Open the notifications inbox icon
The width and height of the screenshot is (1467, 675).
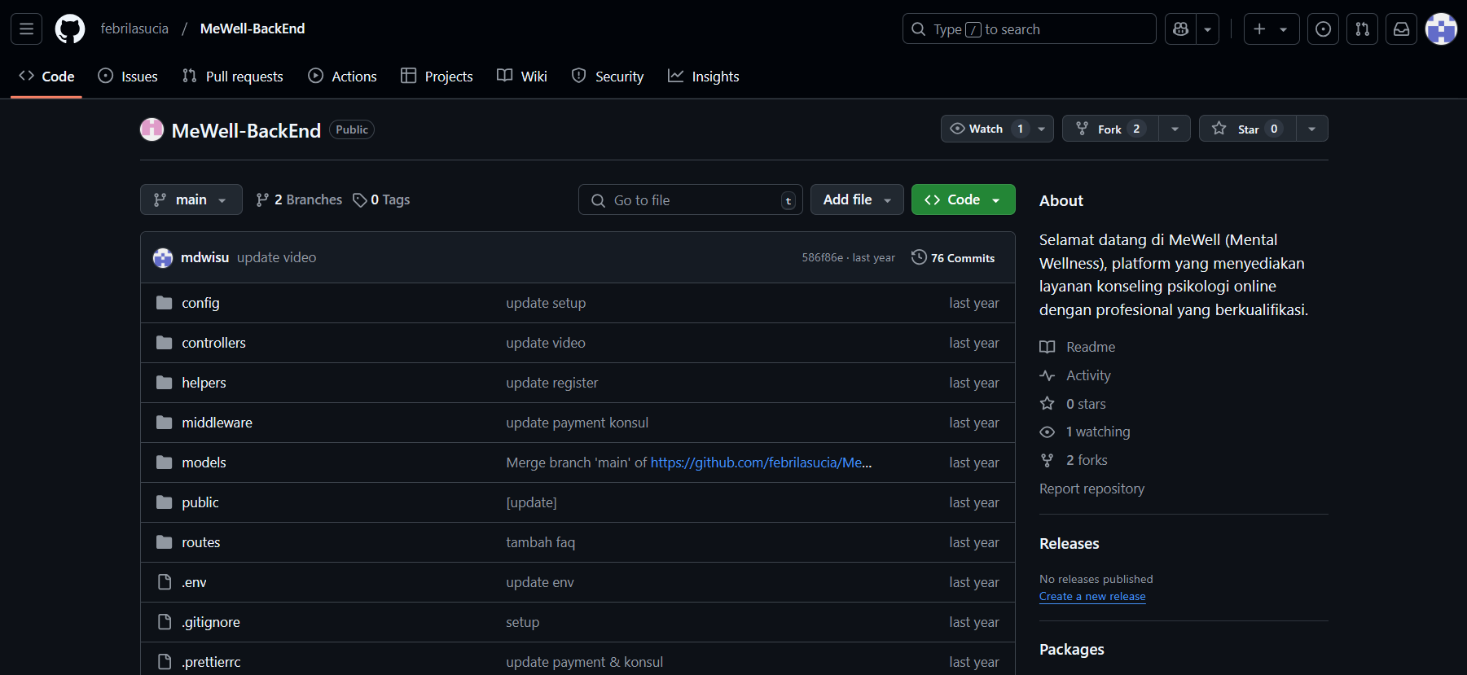pyautogui.click(x=1401, y=29)
